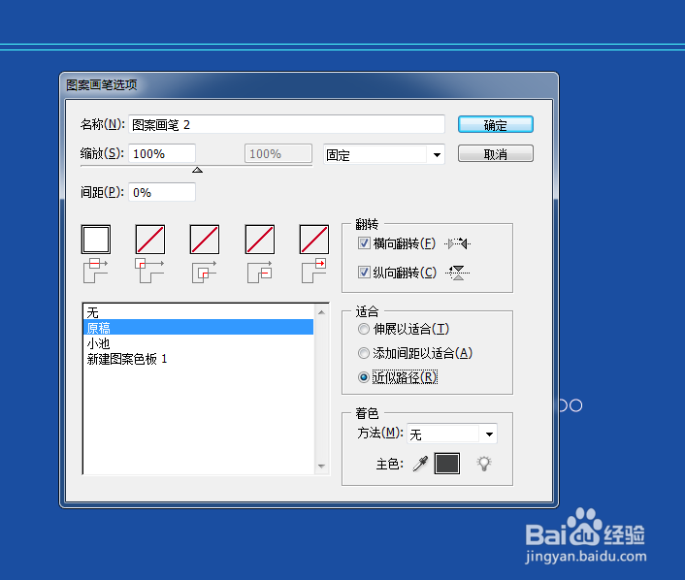Click the 名称(N) name input field
Viewport: 685px width, 580px height.
coord(286,124)
